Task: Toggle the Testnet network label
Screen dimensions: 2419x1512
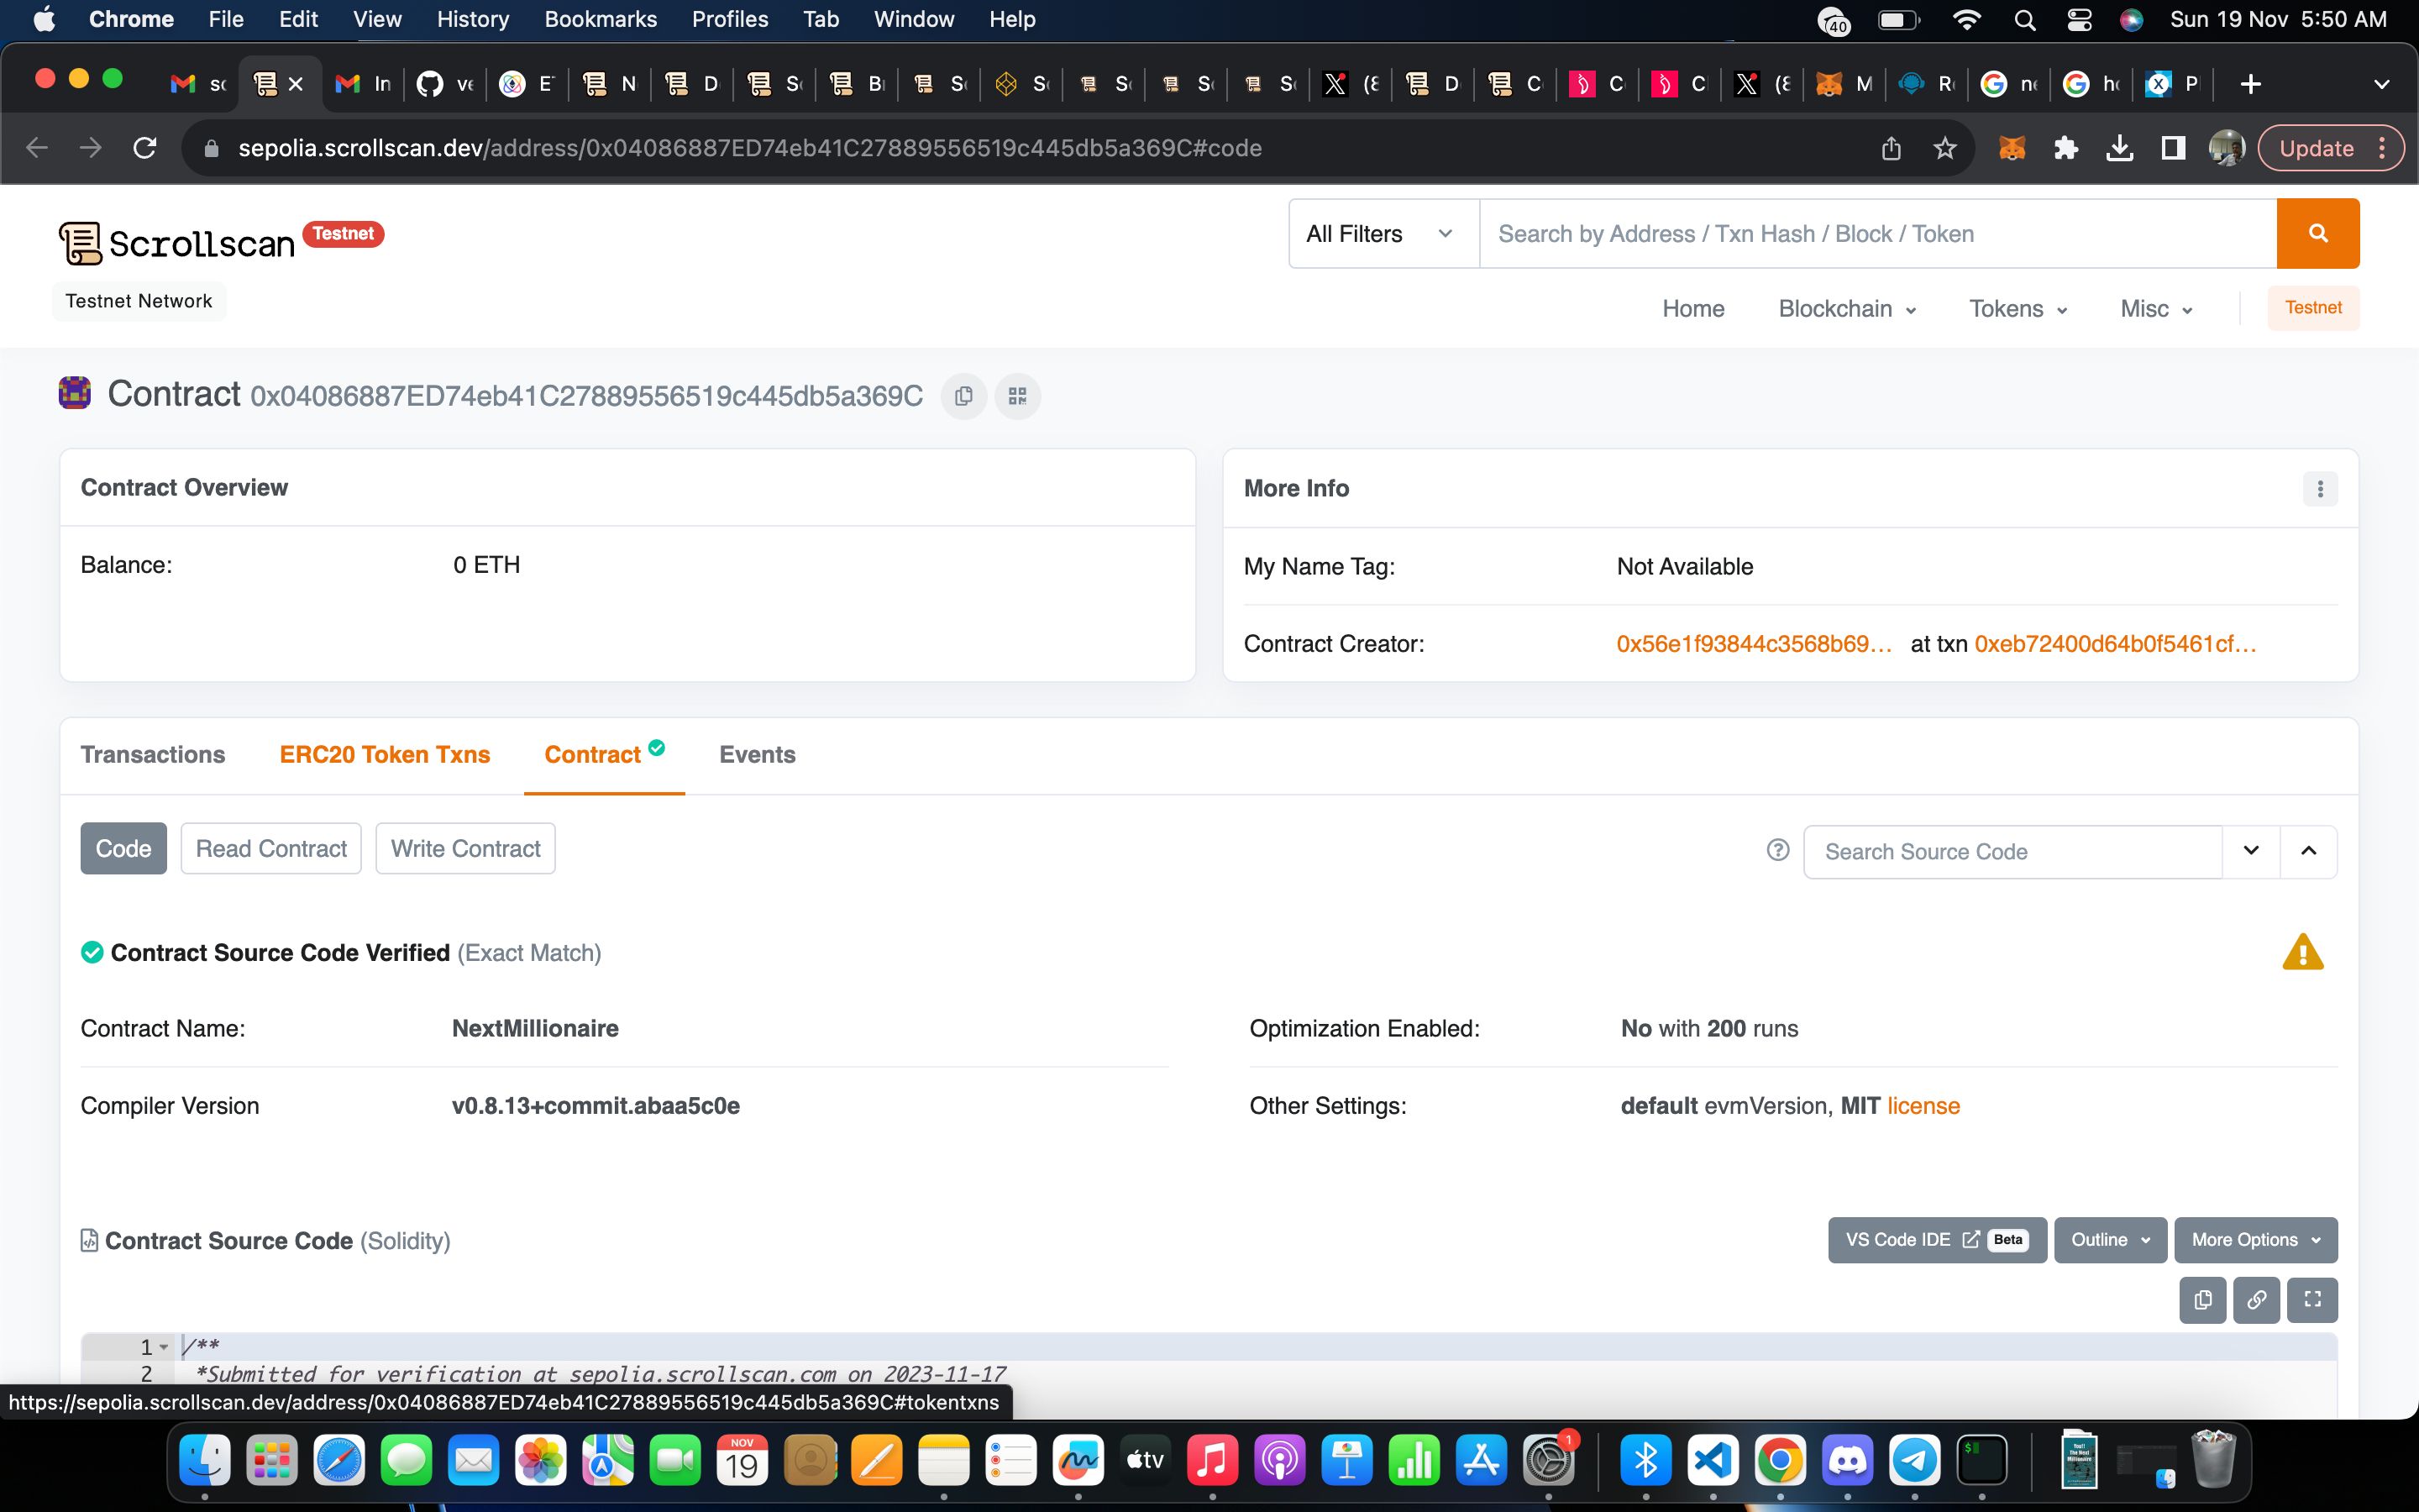Action: pyautogui.click(x=138, y=300)
